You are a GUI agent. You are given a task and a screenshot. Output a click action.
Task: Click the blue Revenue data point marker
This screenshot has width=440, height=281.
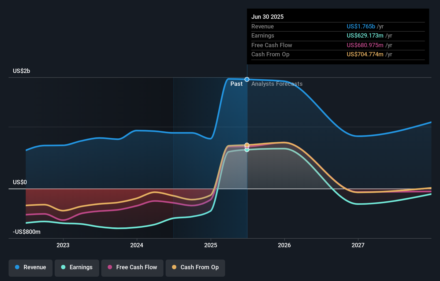(x=247, y=79)
